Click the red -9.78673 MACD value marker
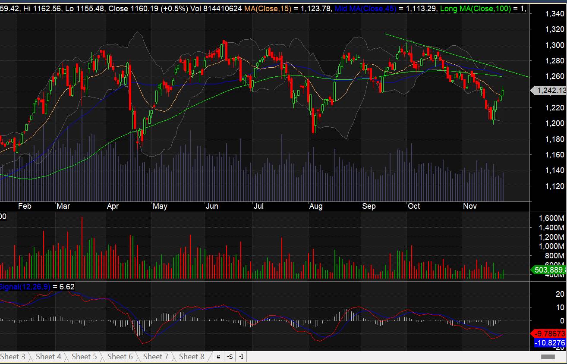 point(548,334)
